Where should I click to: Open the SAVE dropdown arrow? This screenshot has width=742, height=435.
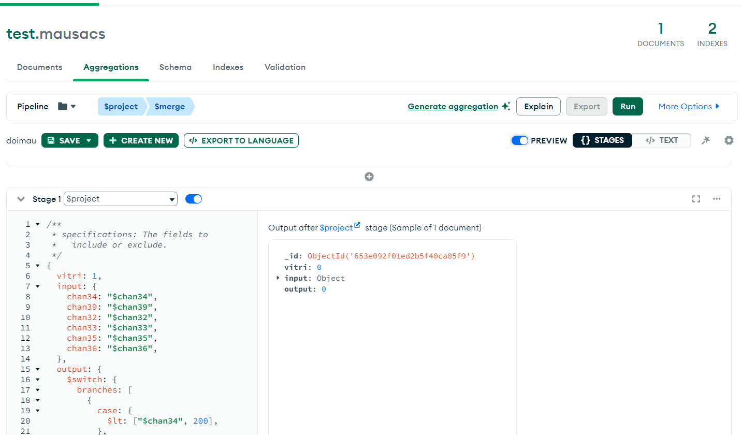[89, 140]
